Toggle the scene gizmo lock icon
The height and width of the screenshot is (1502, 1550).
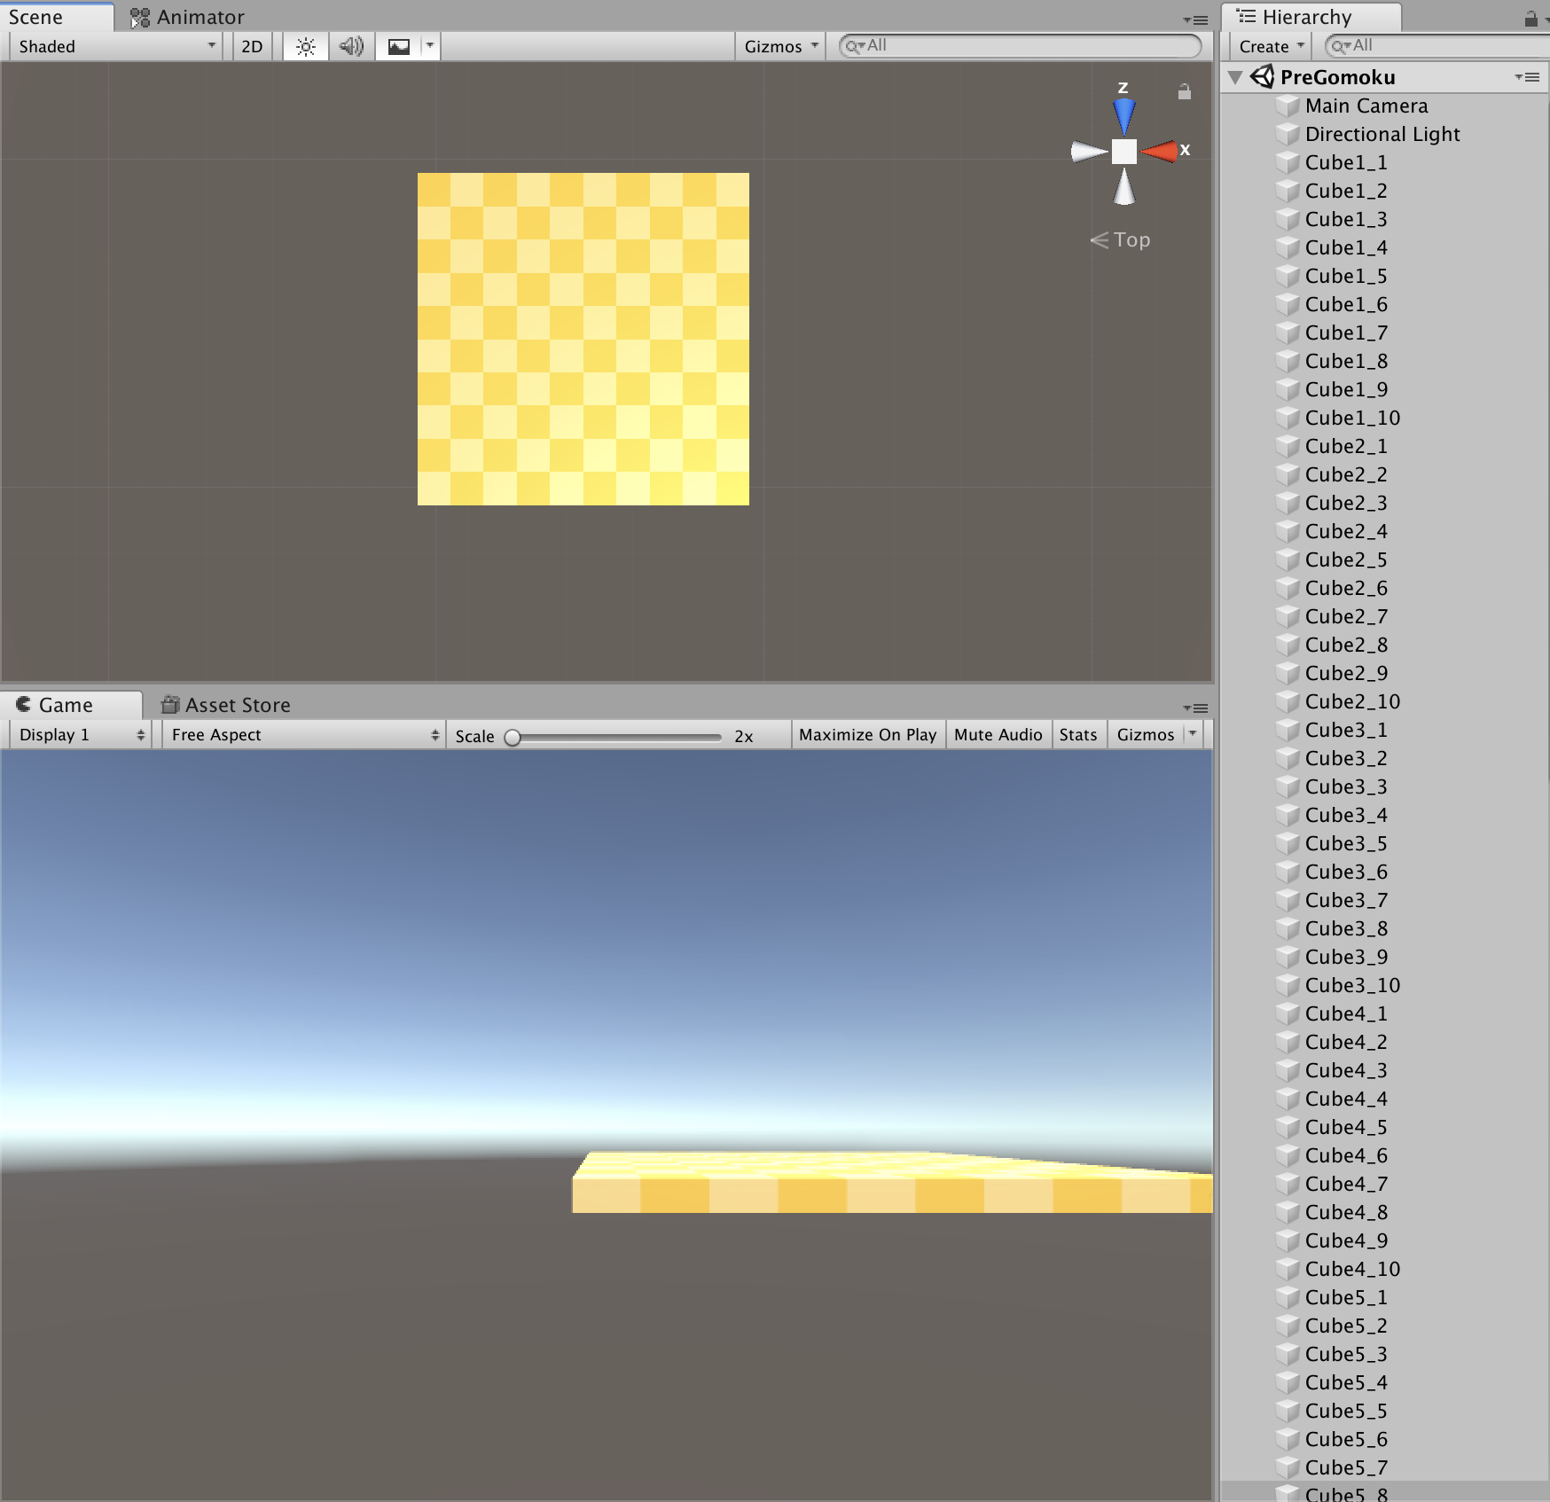click(1184, 91)
